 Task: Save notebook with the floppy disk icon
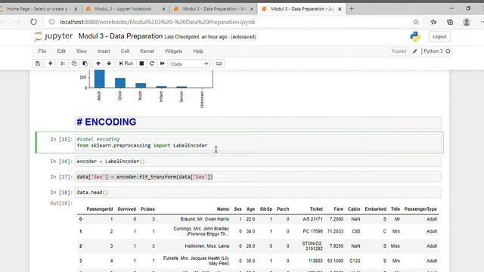(x=38, y=63)
